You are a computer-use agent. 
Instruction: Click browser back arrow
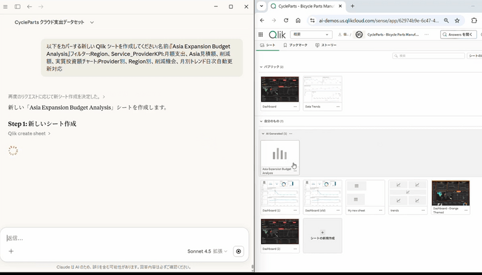262,20
